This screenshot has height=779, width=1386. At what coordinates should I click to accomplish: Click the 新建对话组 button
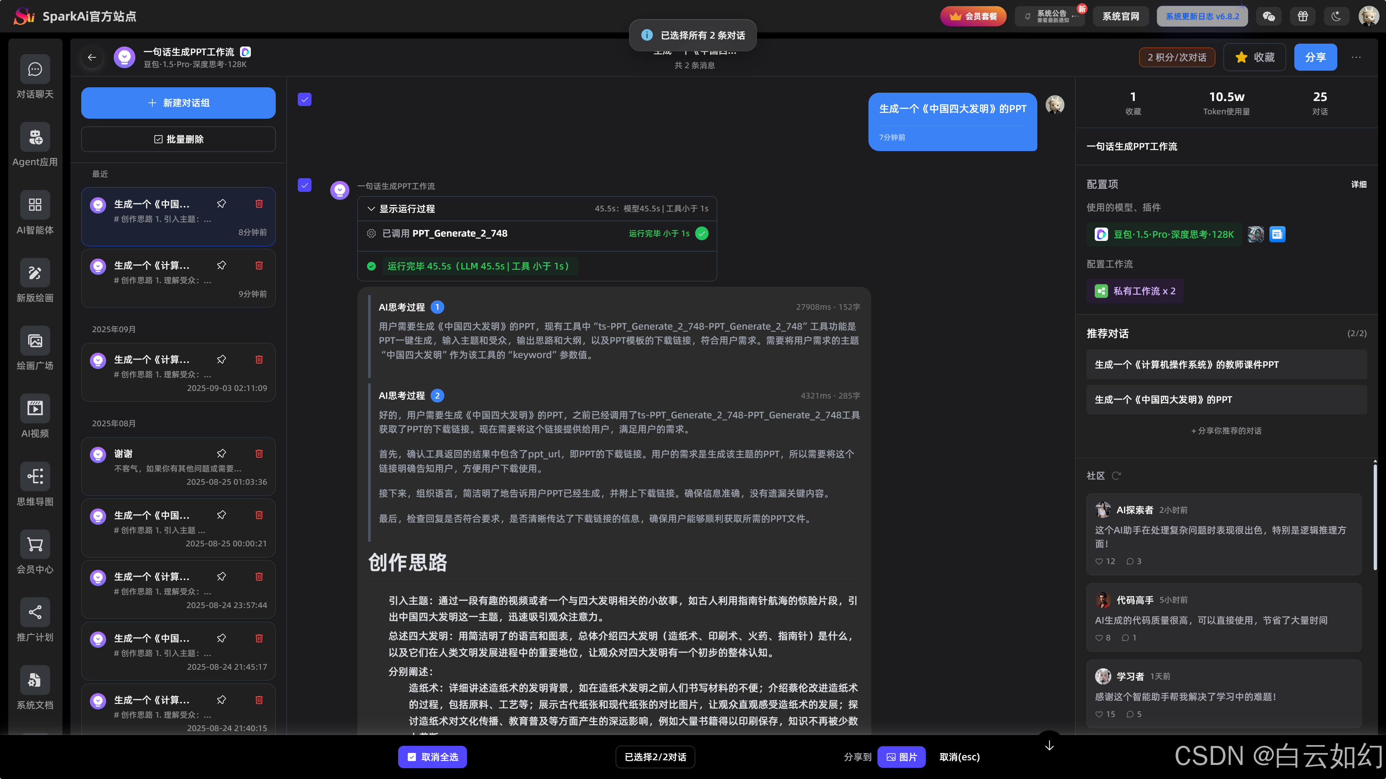pos(178,103)
